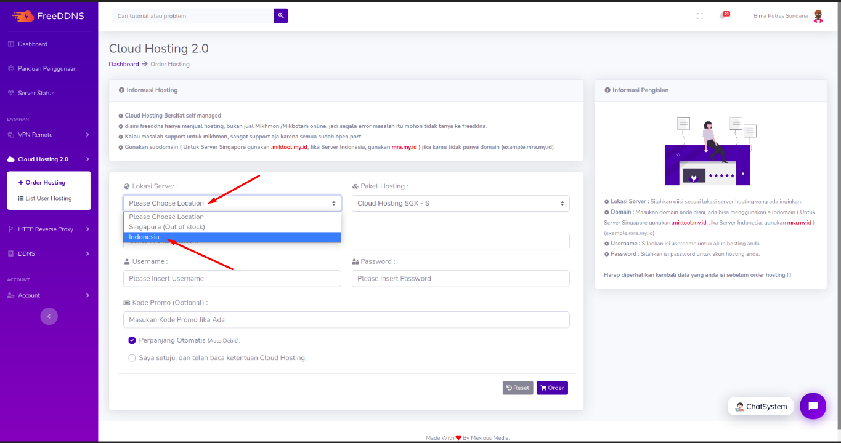The image size is (841, 443).
Task: Open the Paket Hosting dropdown
Action: [460, 203]
